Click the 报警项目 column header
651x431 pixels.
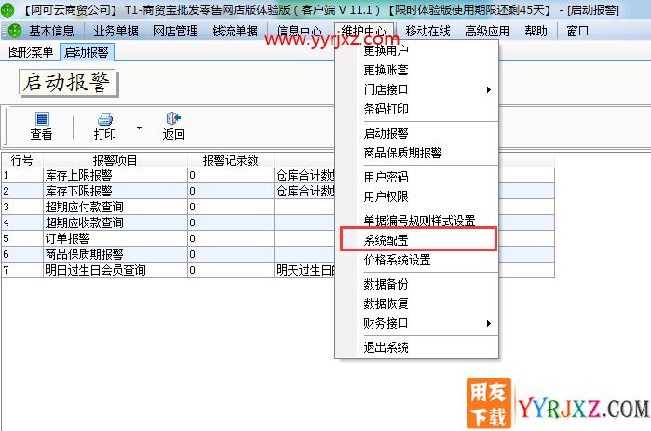click(115, 160)
